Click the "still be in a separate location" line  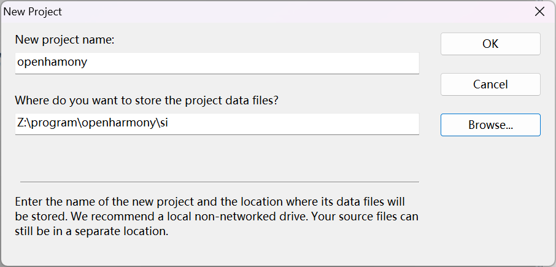click(x=91, y=231)
